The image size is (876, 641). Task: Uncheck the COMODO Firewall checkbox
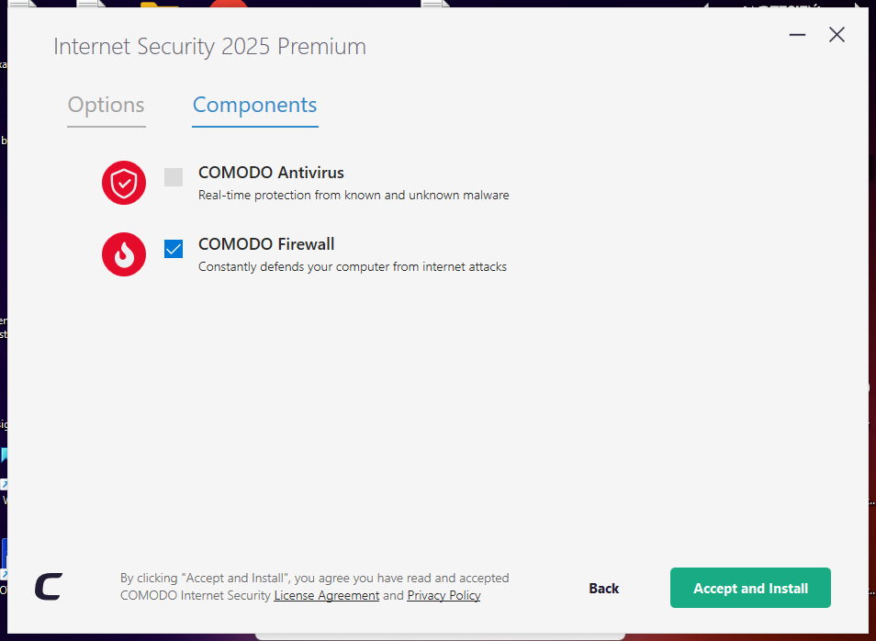(174, 249)
